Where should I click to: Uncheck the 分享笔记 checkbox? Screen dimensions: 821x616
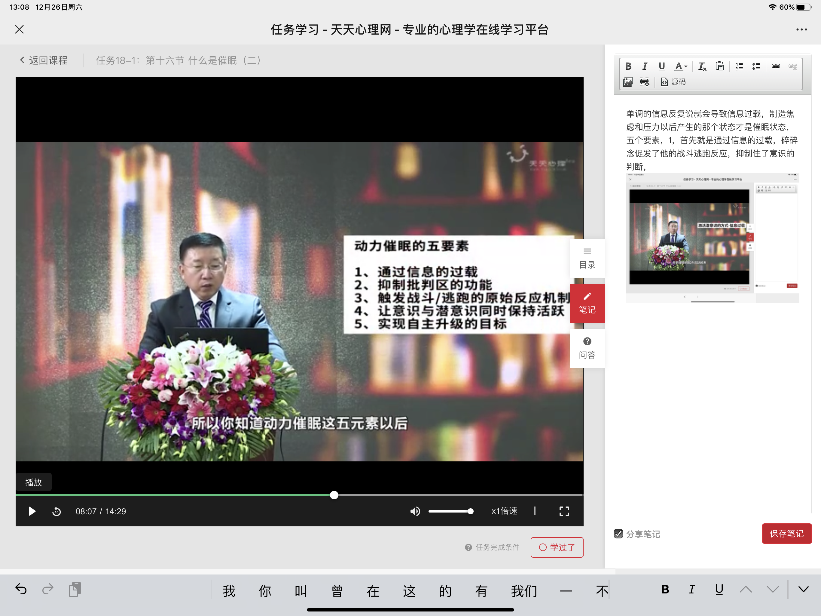(x=618, y=534)
